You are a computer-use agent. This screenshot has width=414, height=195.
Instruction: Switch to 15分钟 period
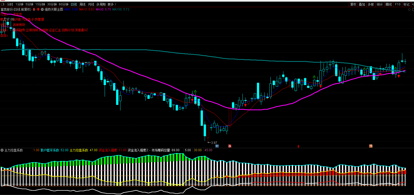coord(40,4)
